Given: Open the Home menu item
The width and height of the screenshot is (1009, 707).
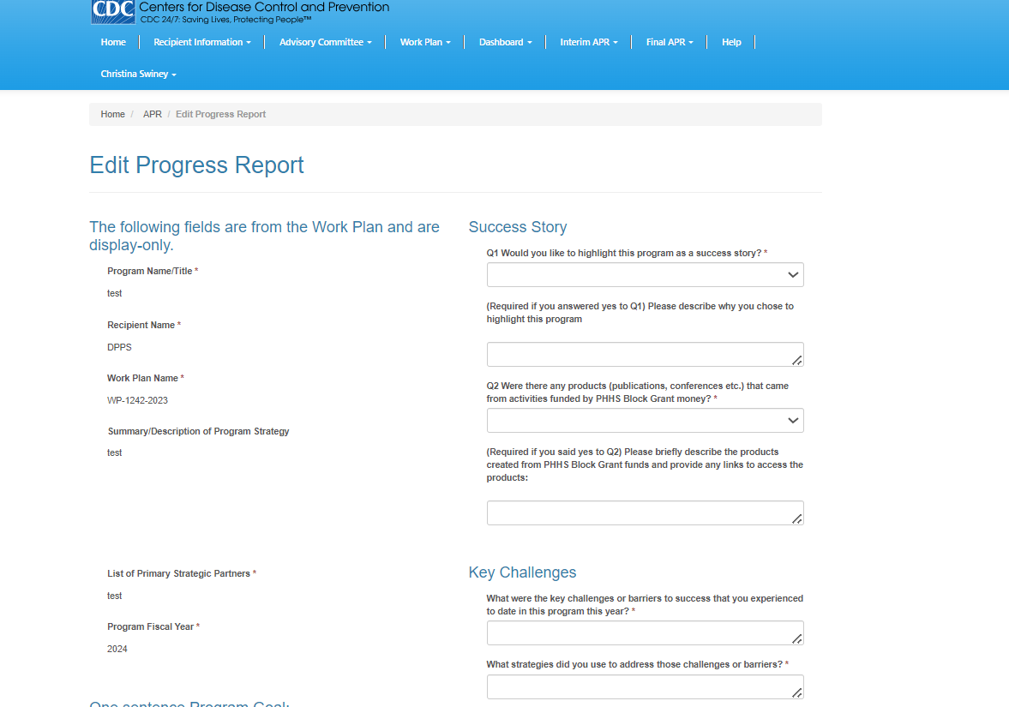Looking at the screenshot, I should click(113, 42).
